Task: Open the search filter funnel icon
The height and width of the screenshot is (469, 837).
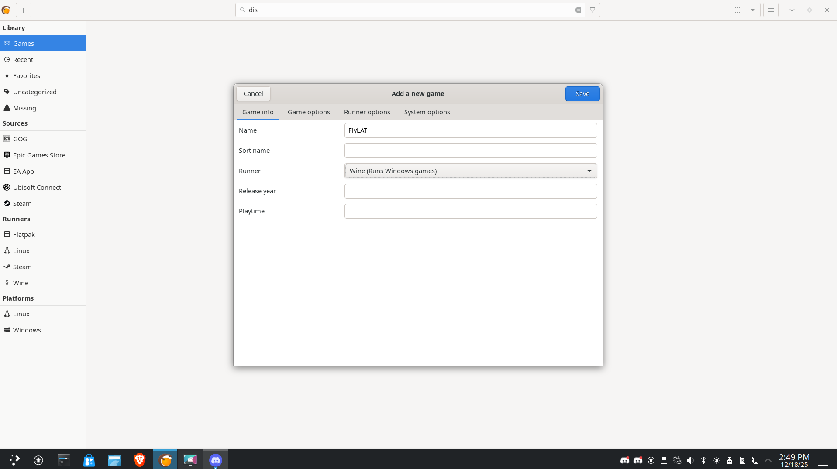Action: pyautogui.click(x=592, y=10)
